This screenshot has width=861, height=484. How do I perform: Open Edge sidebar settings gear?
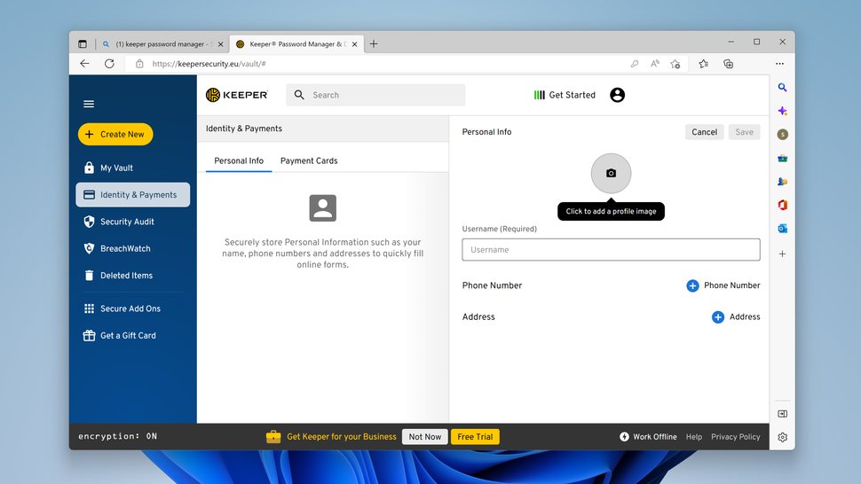coord(783,437)
